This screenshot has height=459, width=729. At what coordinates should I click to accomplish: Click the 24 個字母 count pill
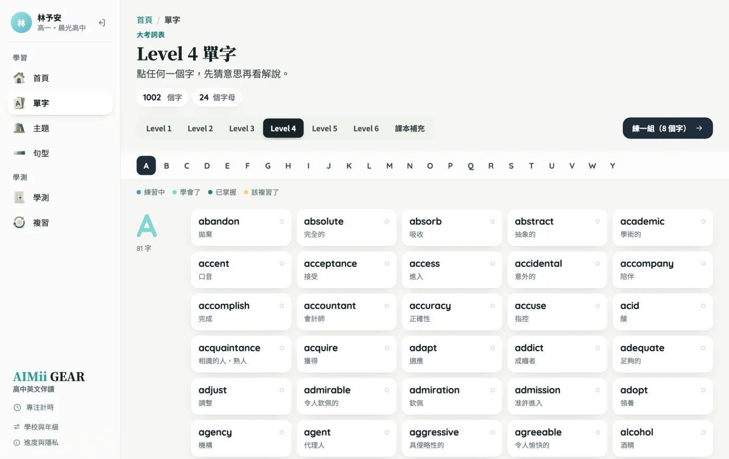(217, 97)
